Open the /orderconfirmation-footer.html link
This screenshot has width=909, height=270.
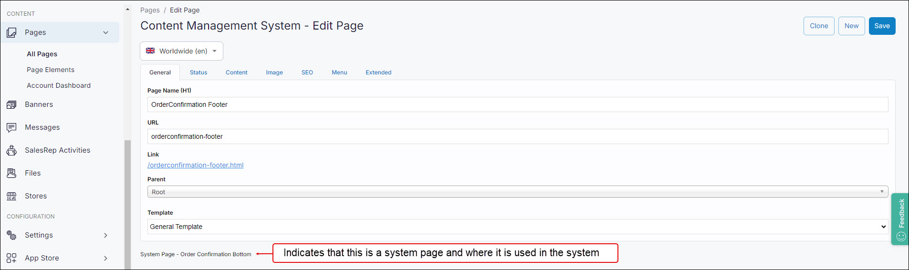point(195,165)
